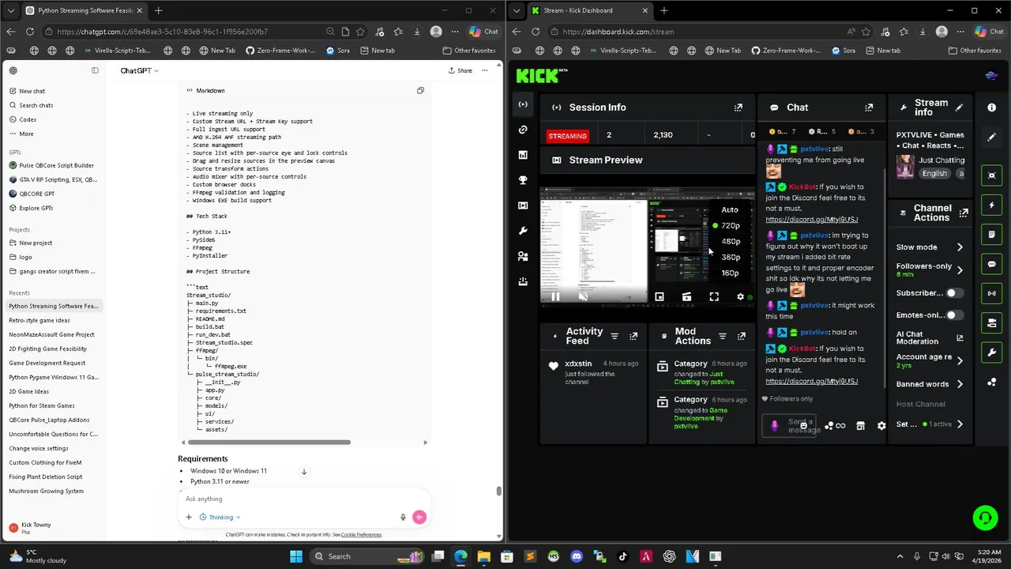
Task: Open stream preview quality settings gear
Action: click(740, 296)
